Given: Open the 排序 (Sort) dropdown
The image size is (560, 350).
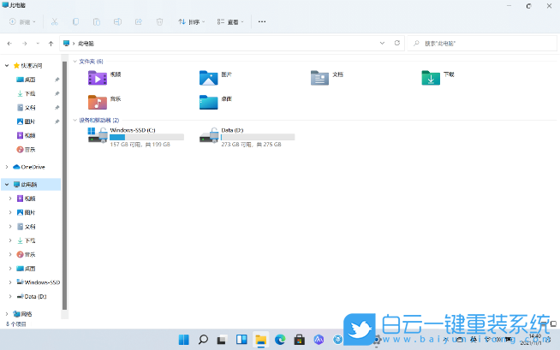Looking at the screenshot, I should tap(192, 21).
